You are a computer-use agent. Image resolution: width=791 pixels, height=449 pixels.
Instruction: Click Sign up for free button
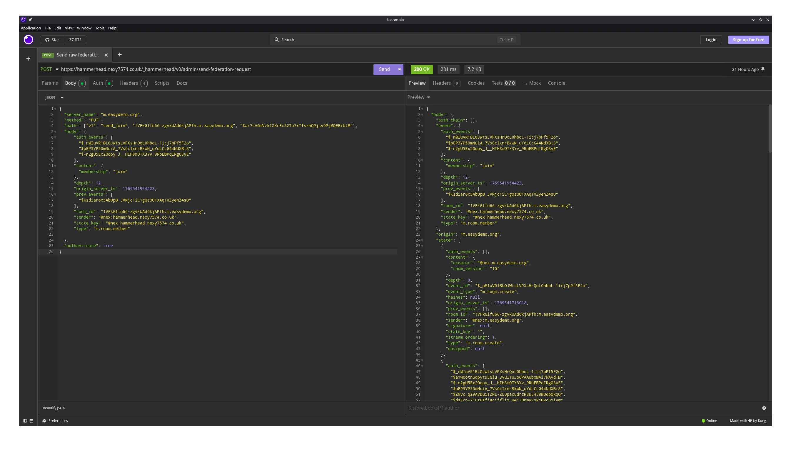748,40
